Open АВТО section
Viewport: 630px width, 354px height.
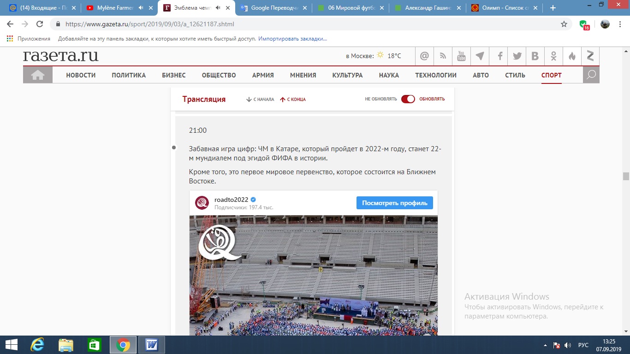point(481,75)
